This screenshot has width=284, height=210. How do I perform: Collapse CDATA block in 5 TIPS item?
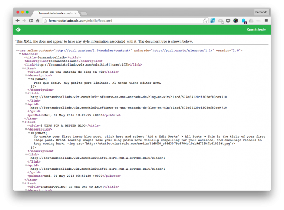29,133
